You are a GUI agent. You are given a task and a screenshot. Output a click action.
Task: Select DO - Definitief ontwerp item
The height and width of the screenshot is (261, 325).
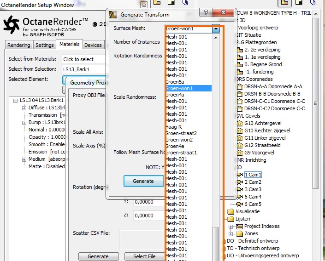coord(253,241)
